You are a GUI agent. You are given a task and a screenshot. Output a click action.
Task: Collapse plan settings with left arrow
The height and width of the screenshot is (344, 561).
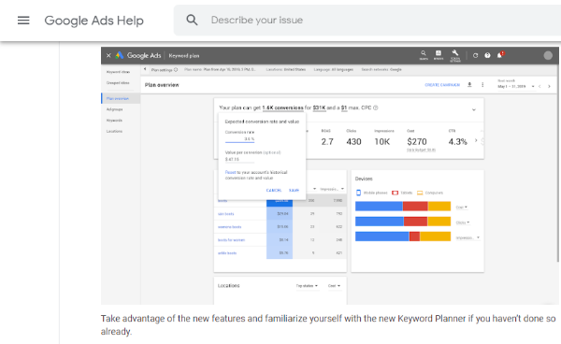click(x=145, y=69)
